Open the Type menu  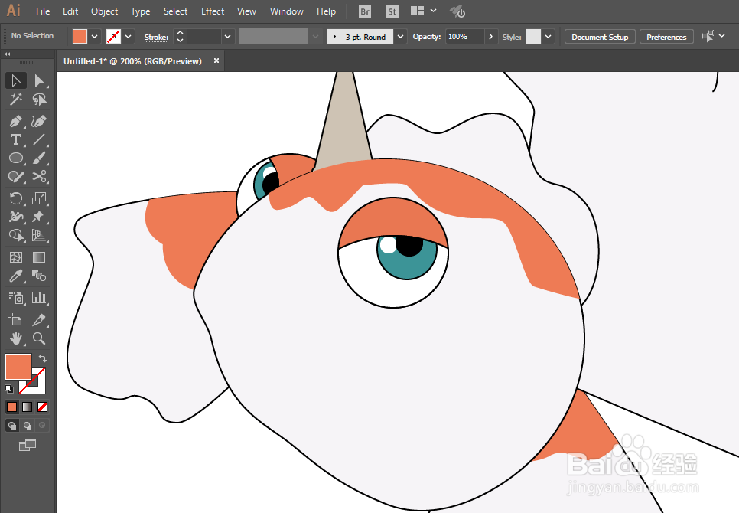pyautogui.click(x=141, y=11)
